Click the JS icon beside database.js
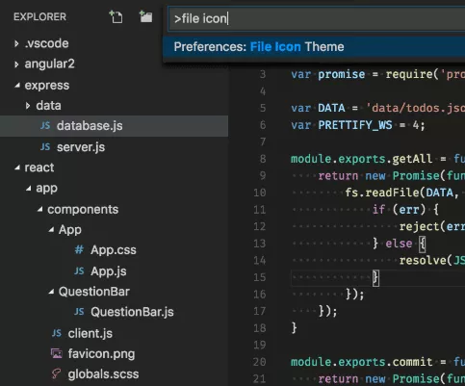The height and width of the screenshot is (386, 465). click(45, 125)
